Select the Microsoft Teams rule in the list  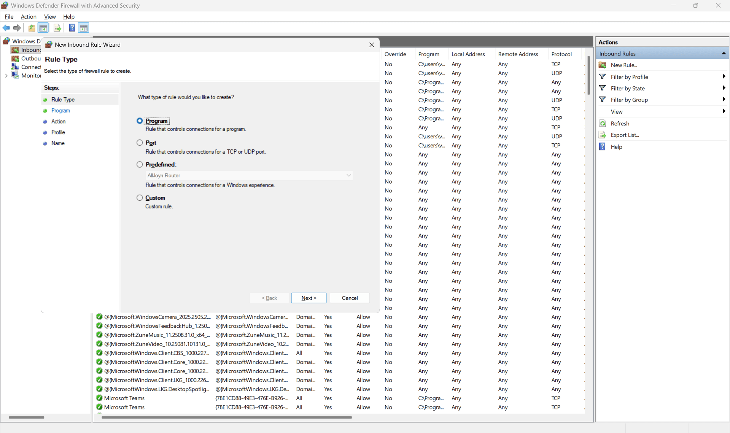click(125, 398)
